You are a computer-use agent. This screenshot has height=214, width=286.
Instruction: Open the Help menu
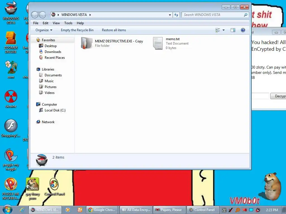pyautogui.click(x=80, y=23)
